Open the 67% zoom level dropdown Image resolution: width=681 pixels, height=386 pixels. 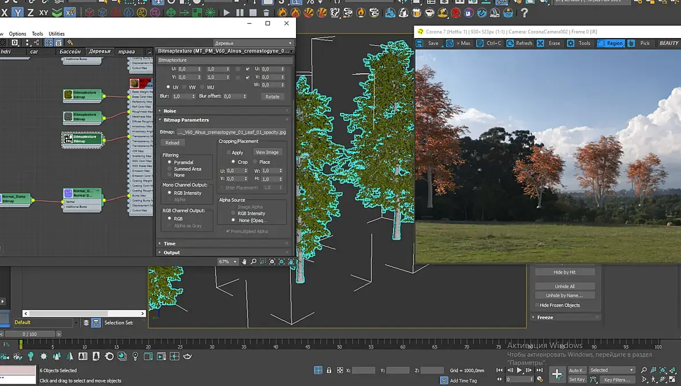coord(227,262)
